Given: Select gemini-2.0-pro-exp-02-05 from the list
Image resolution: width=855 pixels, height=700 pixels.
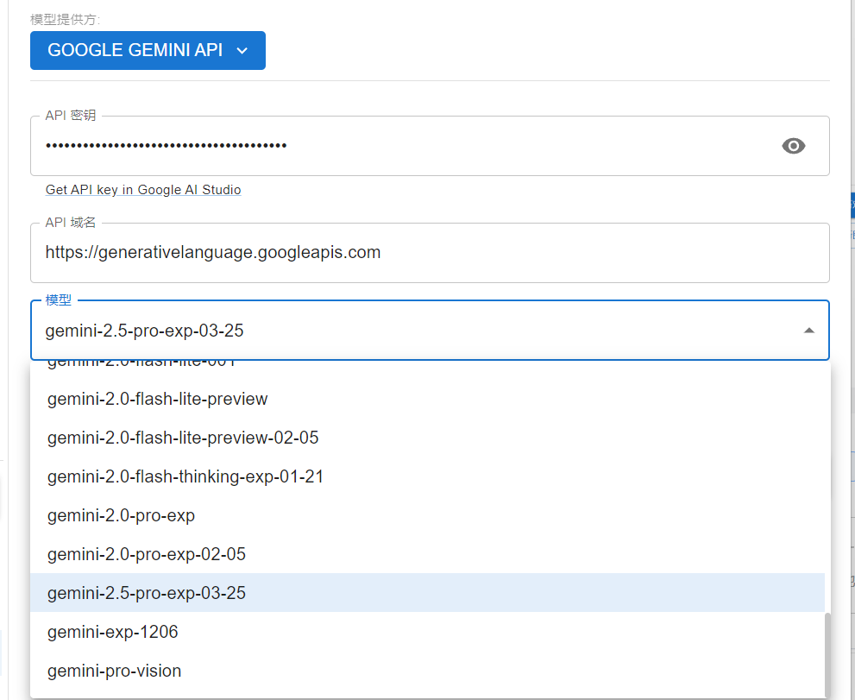Looking at the screenshot, I should 427,554.
